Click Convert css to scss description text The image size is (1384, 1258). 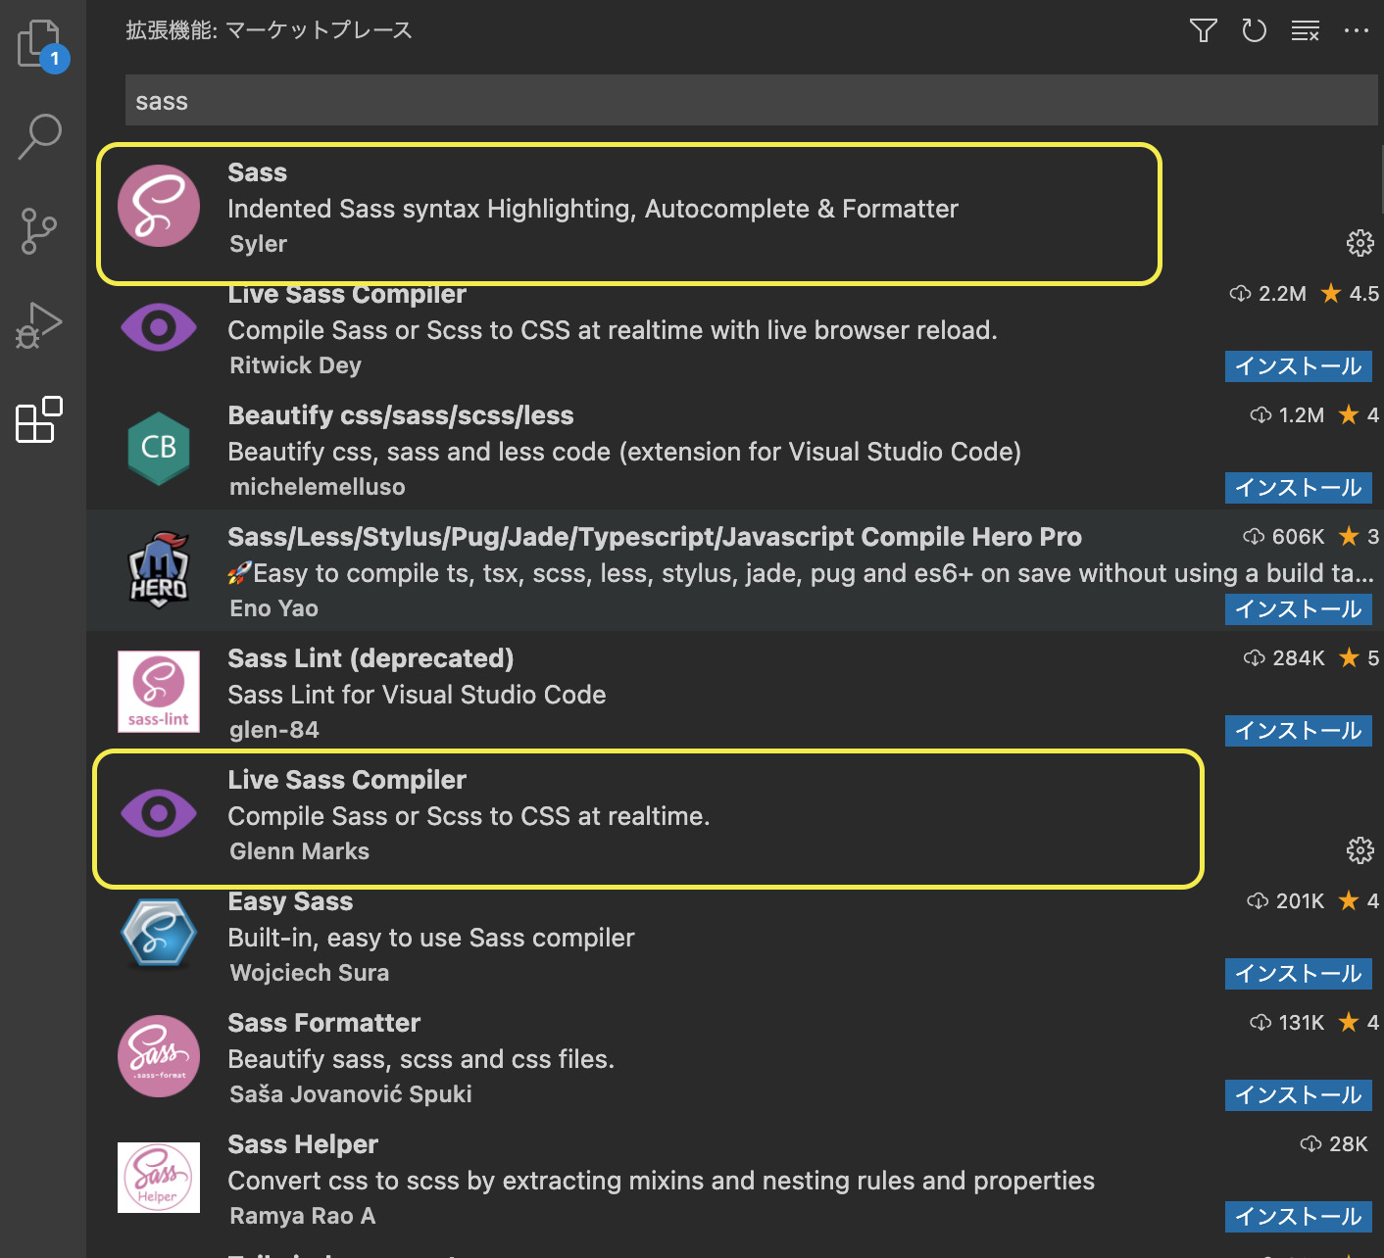coord(661,1181)
